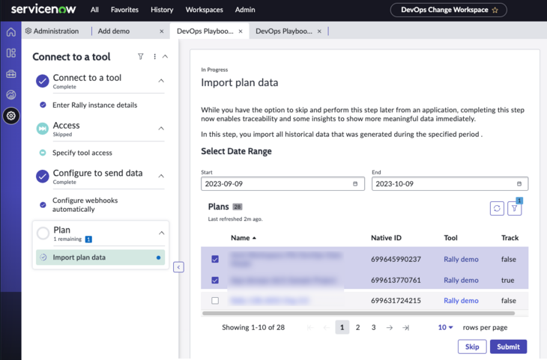Click the Configure to send data checkmark icon
547x360 pixels.
[x=43, y=177]
